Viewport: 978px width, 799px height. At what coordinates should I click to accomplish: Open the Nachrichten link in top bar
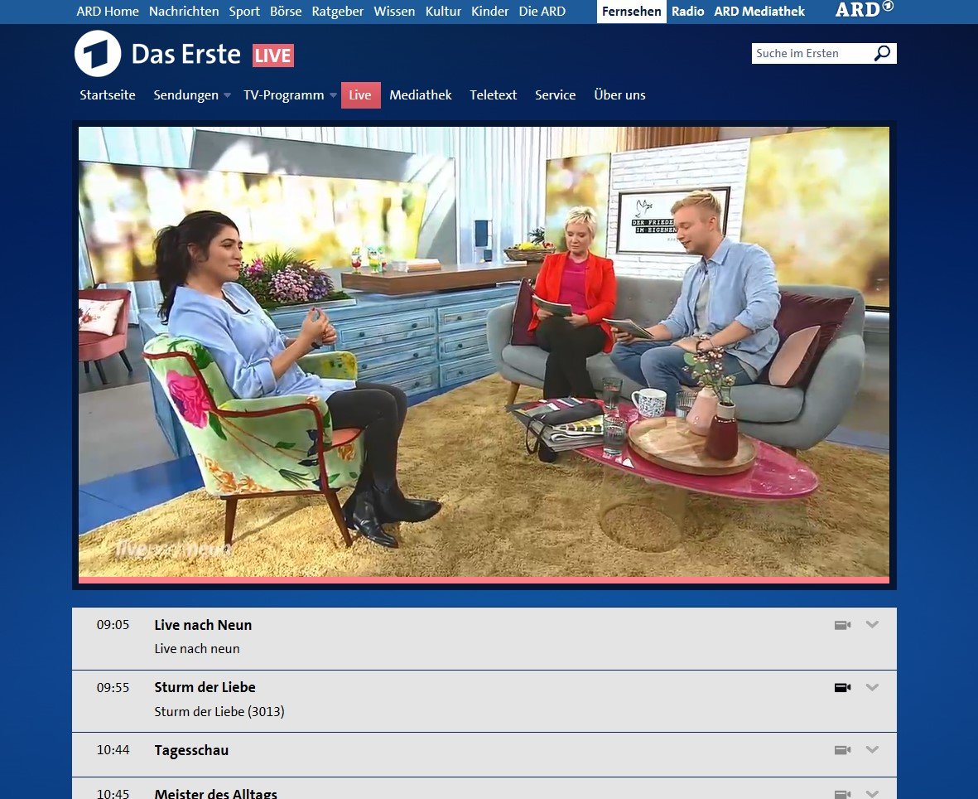[x=184, y=12]
